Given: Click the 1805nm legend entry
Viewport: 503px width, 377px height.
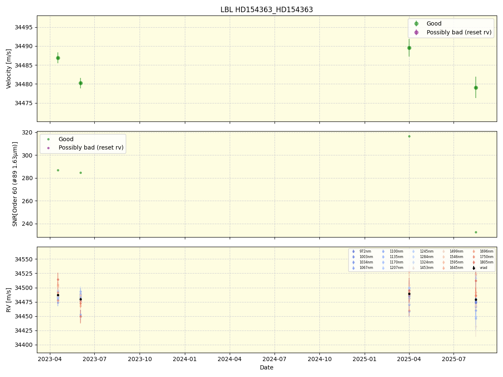Looking at the screenshot, I should click(x=487, y=262).
